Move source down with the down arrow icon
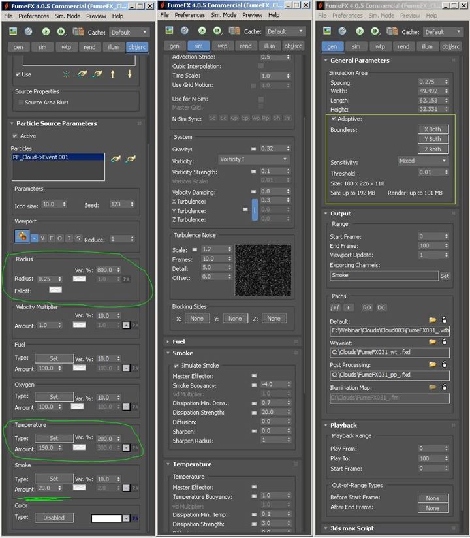470x538 pixels. pos(130,73)
